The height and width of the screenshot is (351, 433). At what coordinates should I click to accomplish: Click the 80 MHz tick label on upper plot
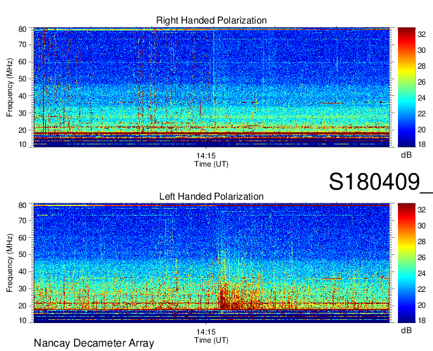[22, 29]
